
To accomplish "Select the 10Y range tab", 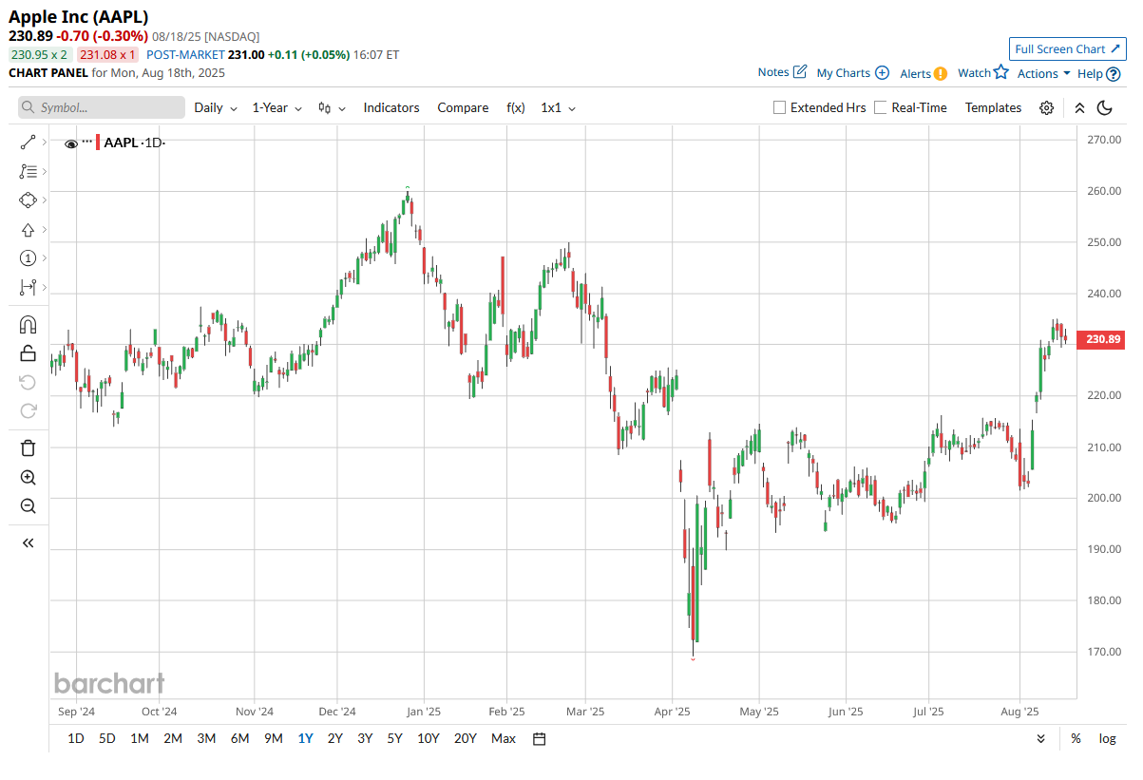I will pyautogui.click(x=429, y=738).
